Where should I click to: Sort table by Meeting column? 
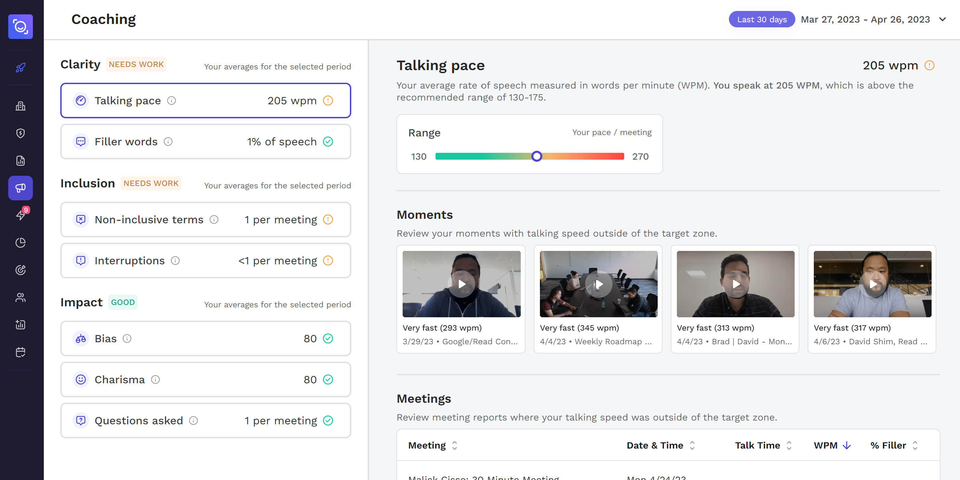454,445
